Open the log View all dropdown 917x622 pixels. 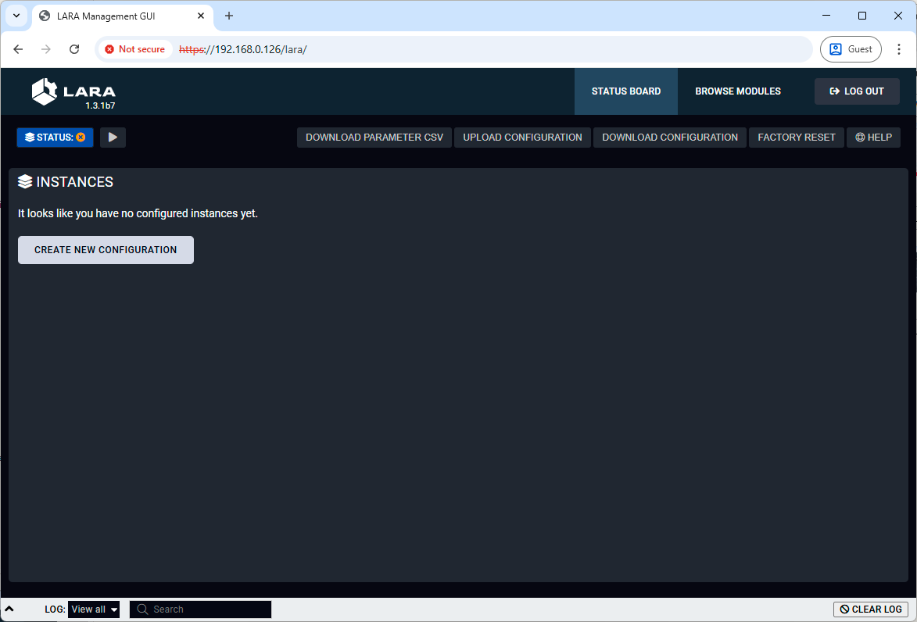tap(94, 609)
